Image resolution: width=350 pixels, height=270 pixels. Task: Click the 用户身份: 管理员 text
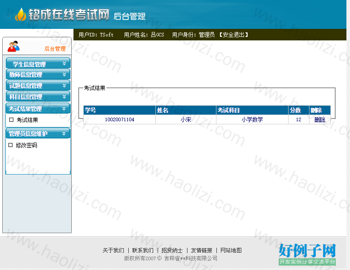193,35
